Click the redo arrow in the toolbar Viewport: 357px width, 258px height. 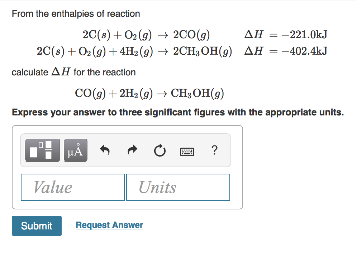pos(132,150)
